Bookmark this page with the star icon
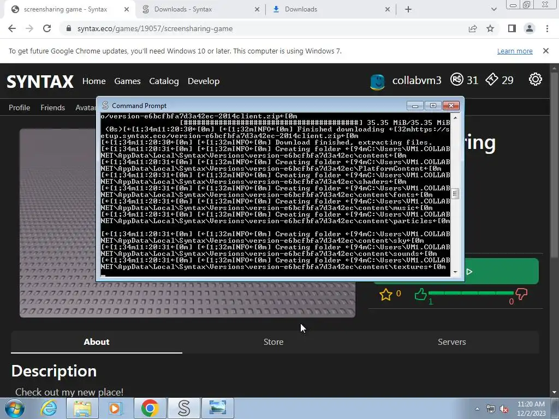 click(x=490, y=28)
